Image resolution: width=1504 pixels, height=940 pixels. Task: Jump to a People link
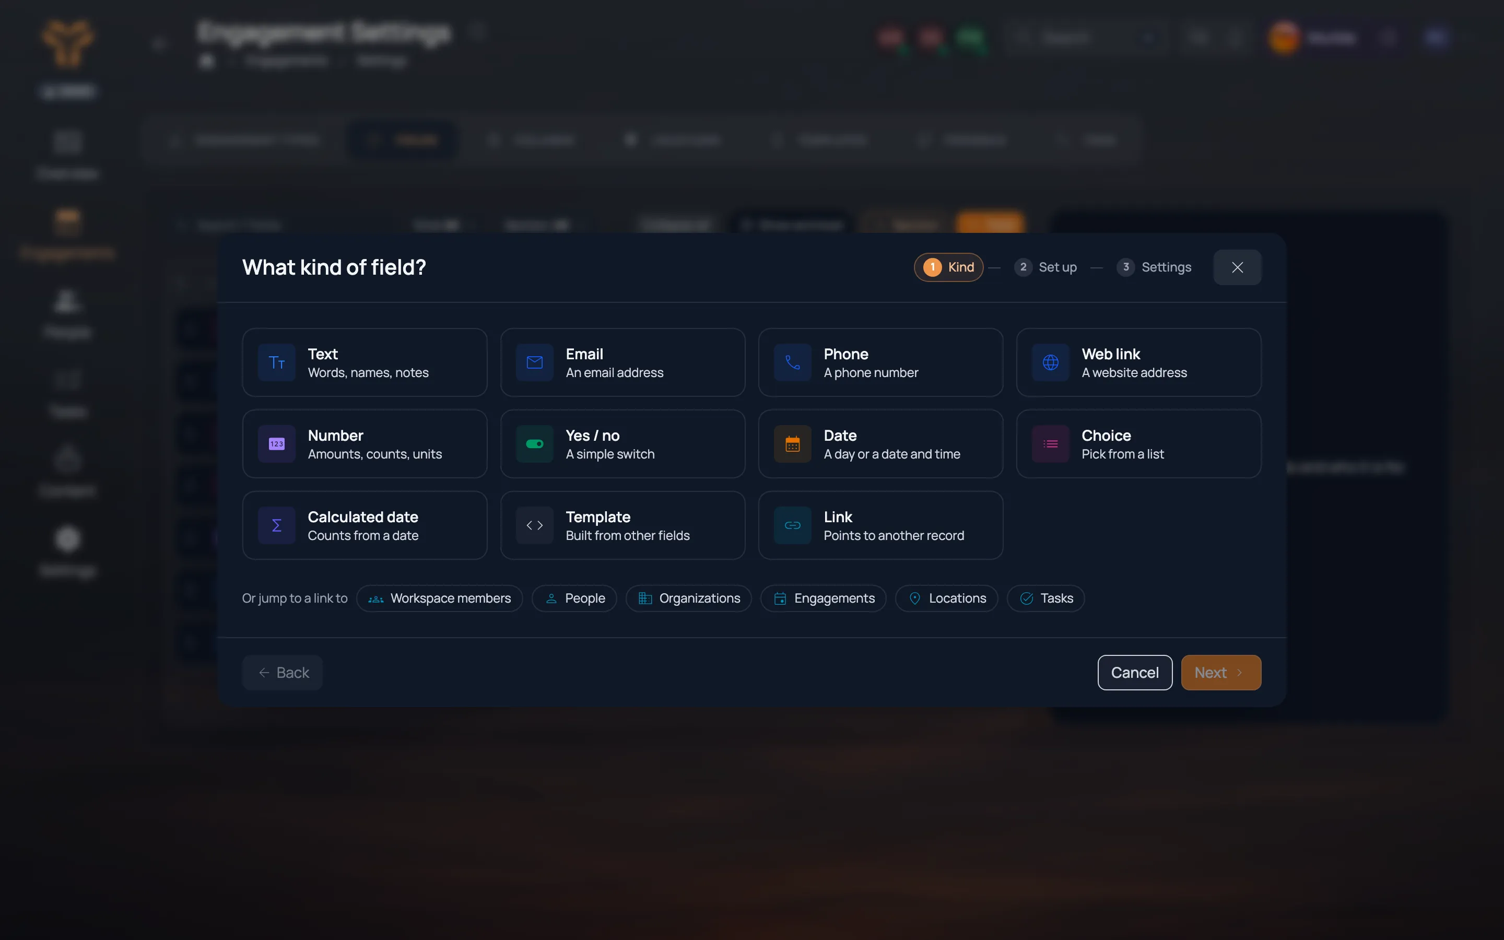pyautogui.click(x=574, y=598)
